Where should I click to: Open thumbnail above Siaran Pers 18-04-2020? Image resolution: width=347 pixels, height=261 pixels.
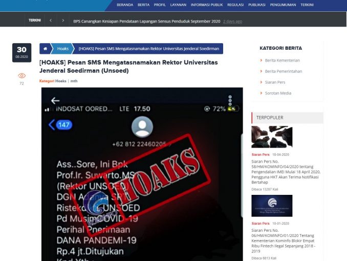pyautogui.click(x=272, y=137)
